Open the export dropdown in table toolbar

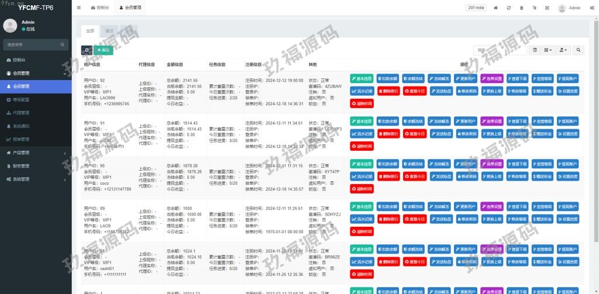point(563,50)
